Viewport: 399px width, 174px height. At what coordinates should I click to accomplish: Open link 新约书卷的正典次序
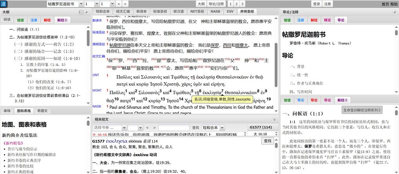pos(24,160)
